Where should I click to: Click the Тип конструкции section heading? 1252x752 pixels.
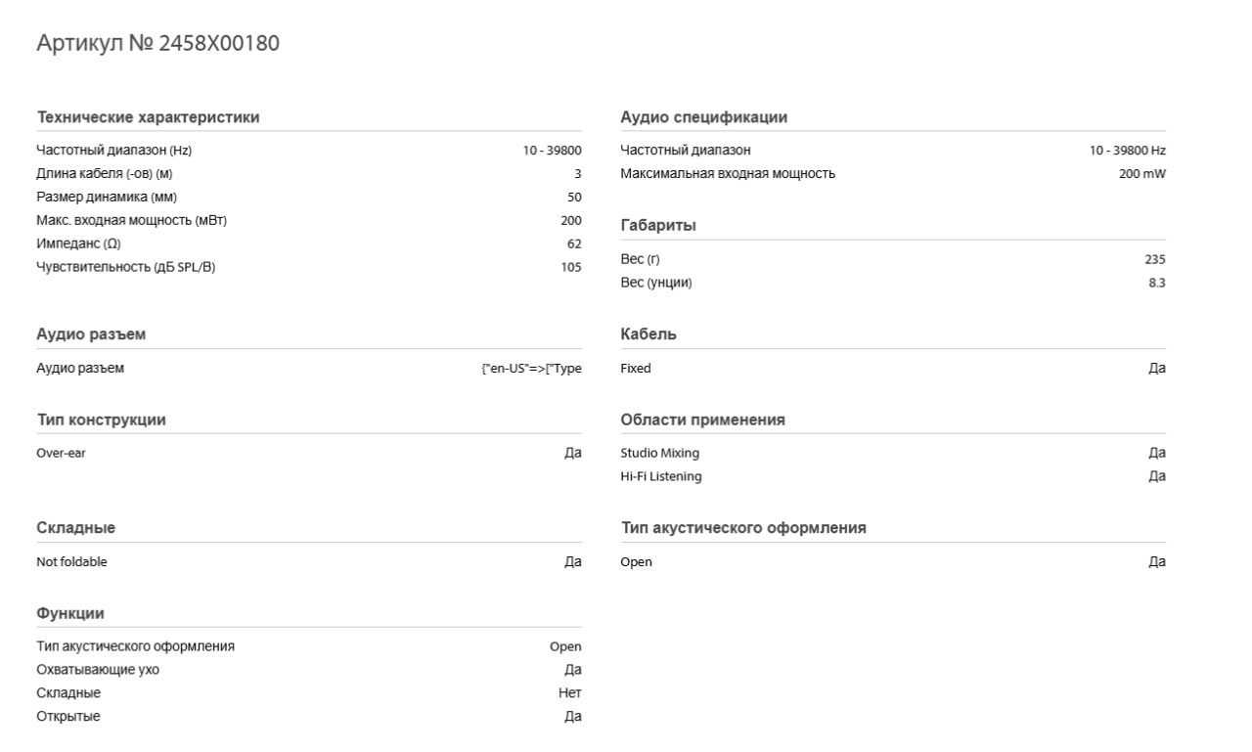click(x=101, y=420)
